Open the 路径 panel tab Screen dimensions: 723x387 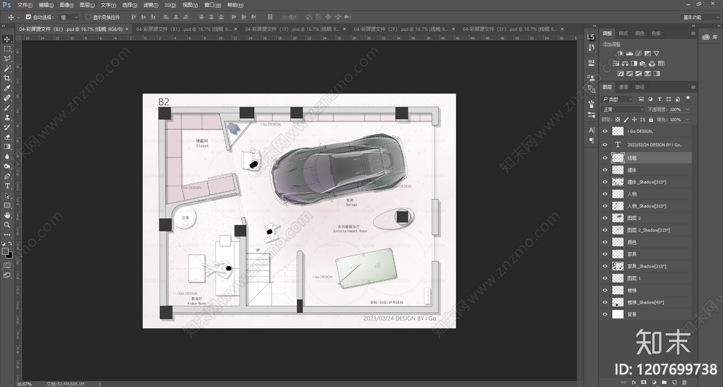coord(640,87)
